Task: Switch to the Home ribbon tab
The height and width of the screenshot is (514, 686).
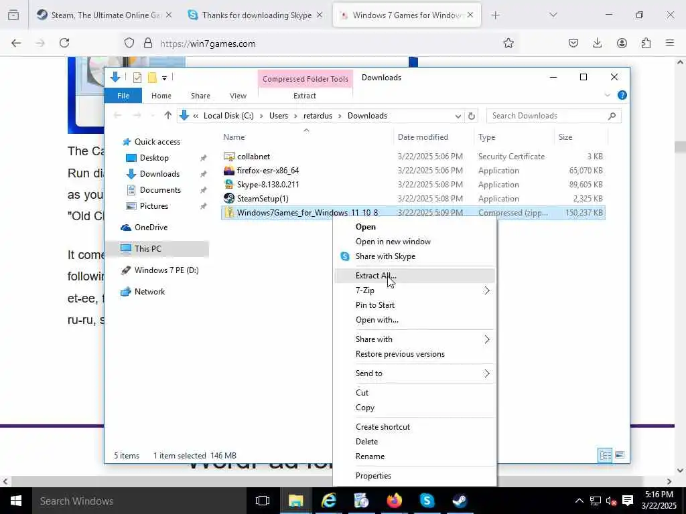Action: click(x=161, y=96)
